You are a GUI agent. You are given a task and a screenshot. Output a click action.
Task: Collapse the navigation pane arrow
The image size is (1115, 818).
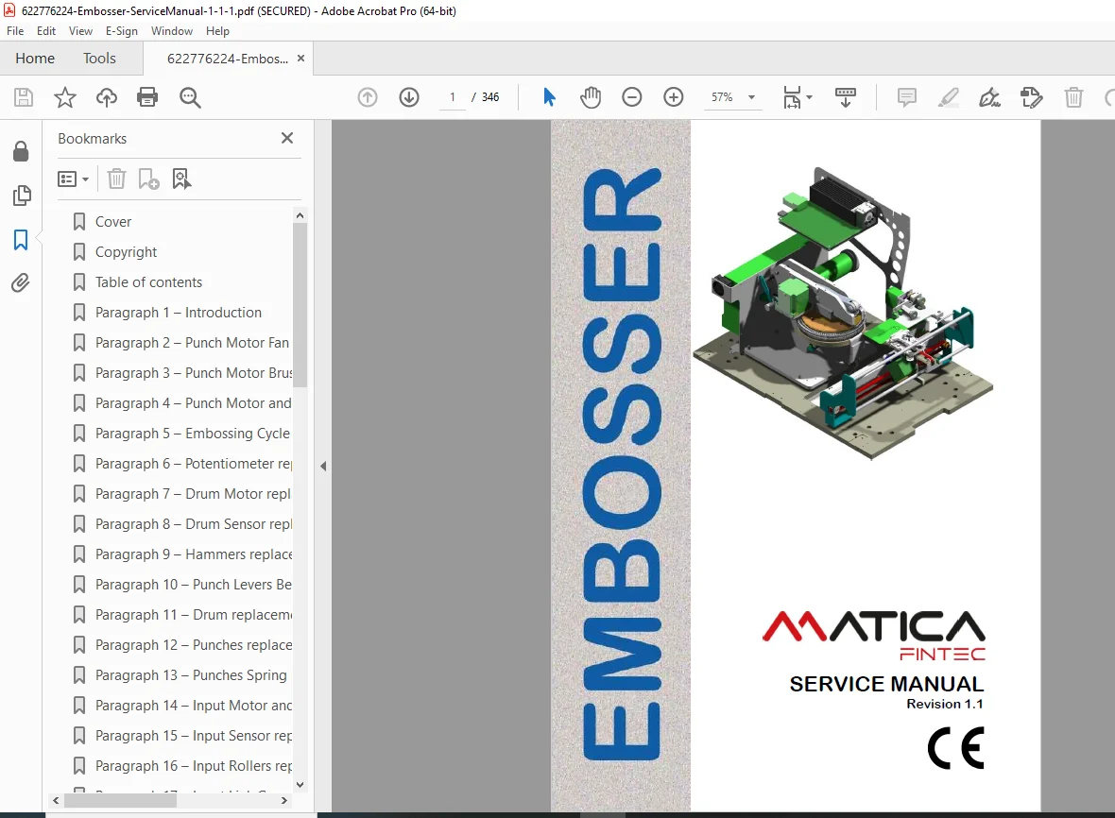click(323, 467)
